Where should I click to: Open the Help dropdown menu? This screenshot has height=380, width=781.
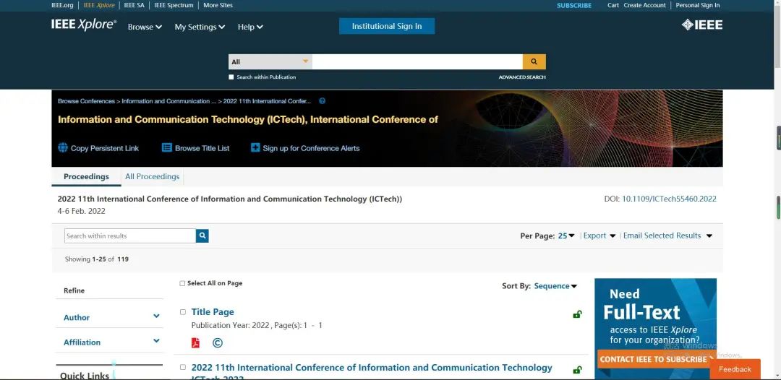[250, 27]
